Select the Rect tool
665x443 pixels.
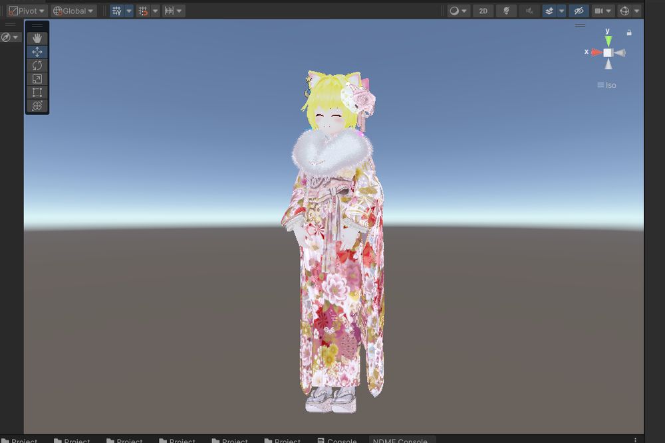[x=37, y=92]
